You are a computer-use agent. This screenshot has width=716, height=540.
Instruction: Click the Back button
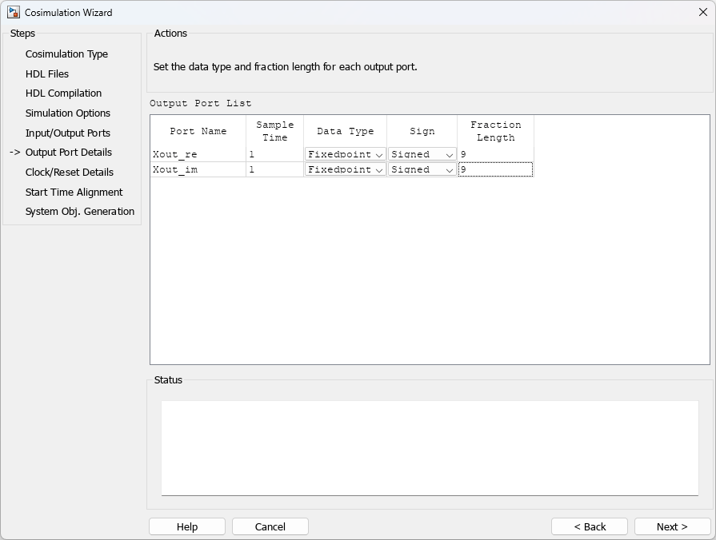(590, 526)
